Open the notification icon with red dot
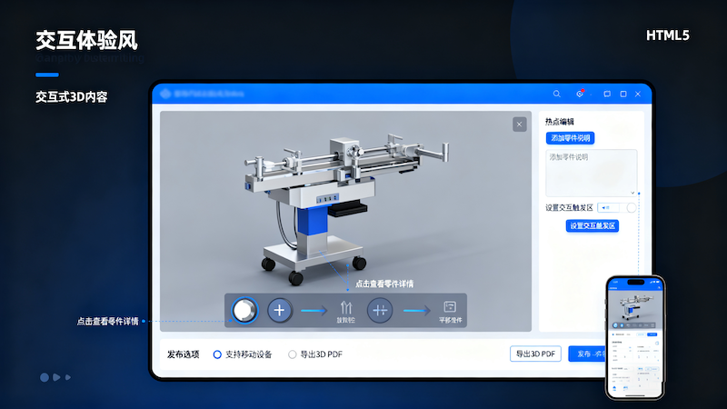The image size is (727, 409). pos(580,94)
